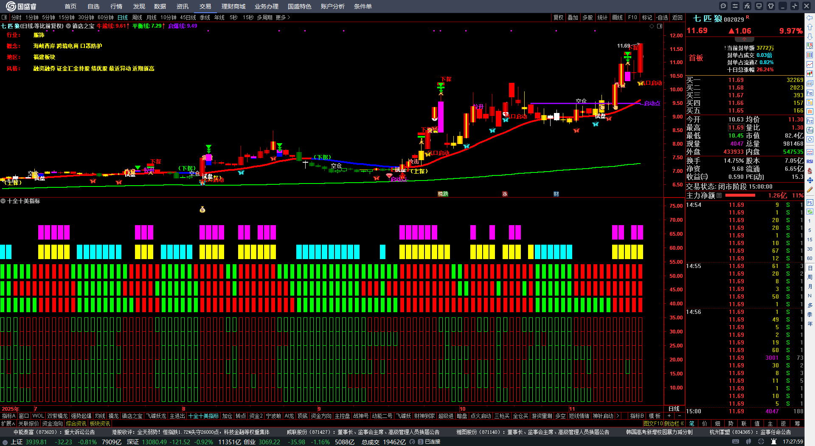Open the 模板 template menu
815x446 pixels.
point(655,416)
